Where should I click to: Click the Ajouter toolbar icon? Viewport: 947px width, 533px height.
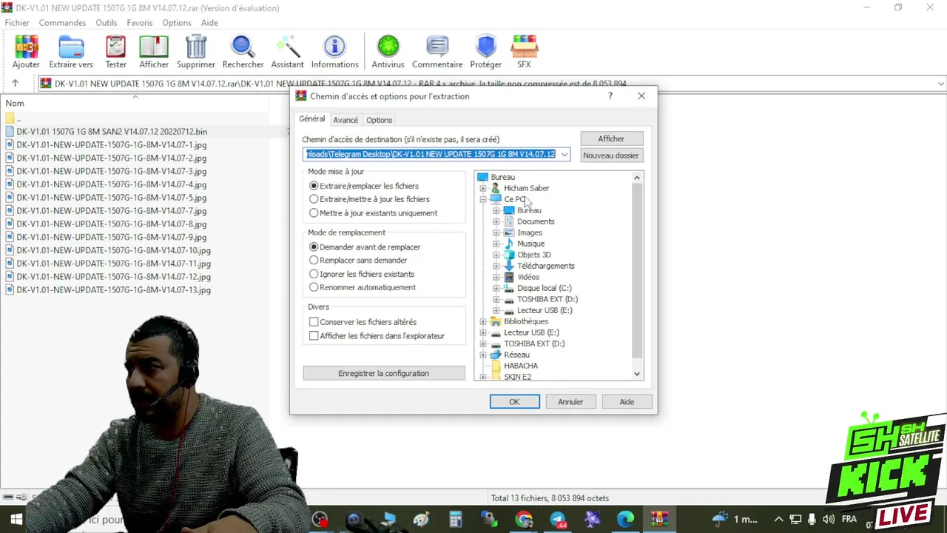(x=26, y=52)
